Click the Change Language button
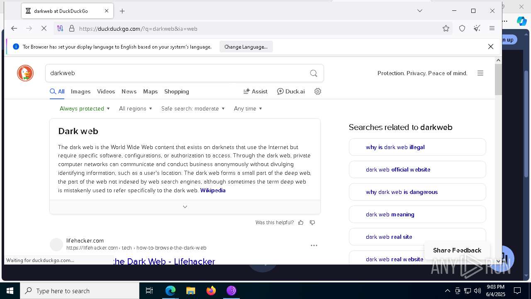Screen dimensions: 531x299 [246, 47]
